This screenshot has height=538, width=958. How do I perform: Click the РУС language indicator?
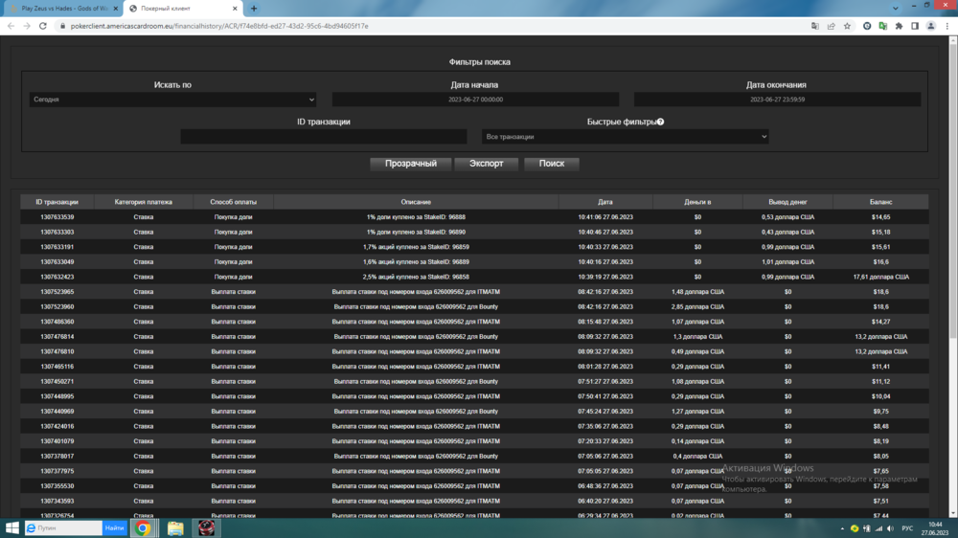[907, 528]
